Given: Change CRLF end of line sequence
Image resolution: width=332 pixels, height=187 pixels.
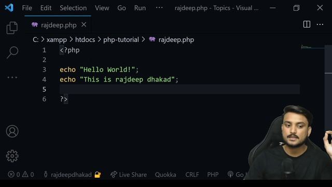Looking at the screenshot, I should coord(192,175).
